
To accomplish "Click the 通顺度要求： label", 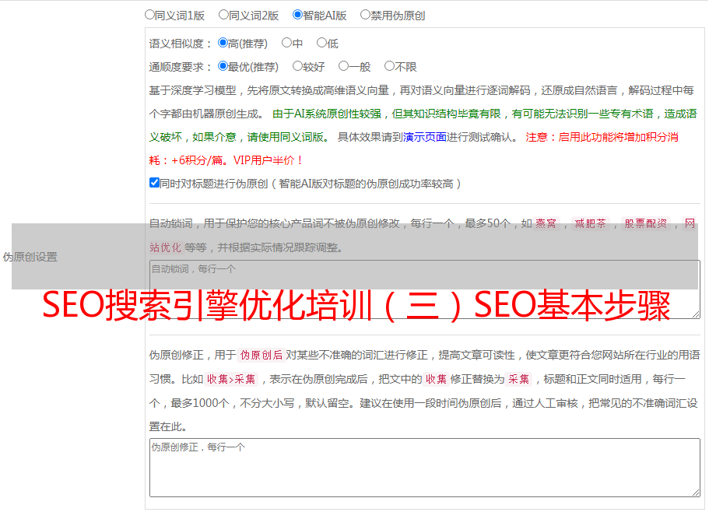I will point(181,67).
